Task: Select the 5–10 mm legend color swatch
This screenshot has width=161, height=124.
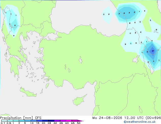Action: pyautogui.click(x=28, y=121)
